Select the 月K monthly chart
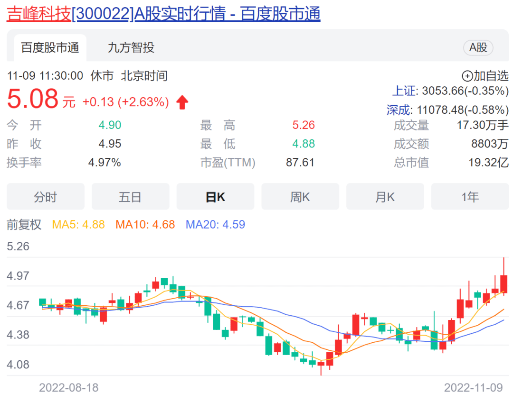Screen dimensions: 513x402 (385, 197)
